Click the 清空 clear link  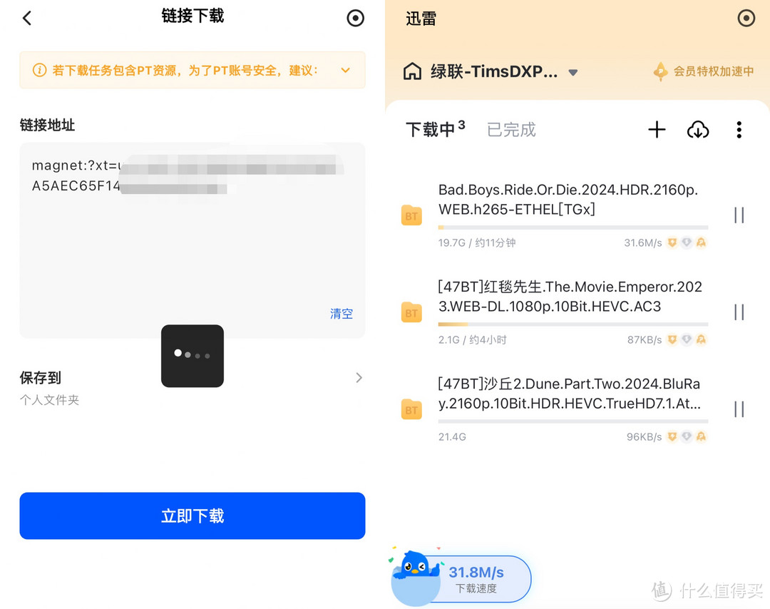point(341,314)
